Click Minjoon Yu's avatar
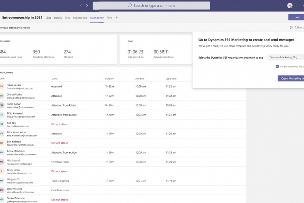The image size is (304, 203). [x=2, y=181]
